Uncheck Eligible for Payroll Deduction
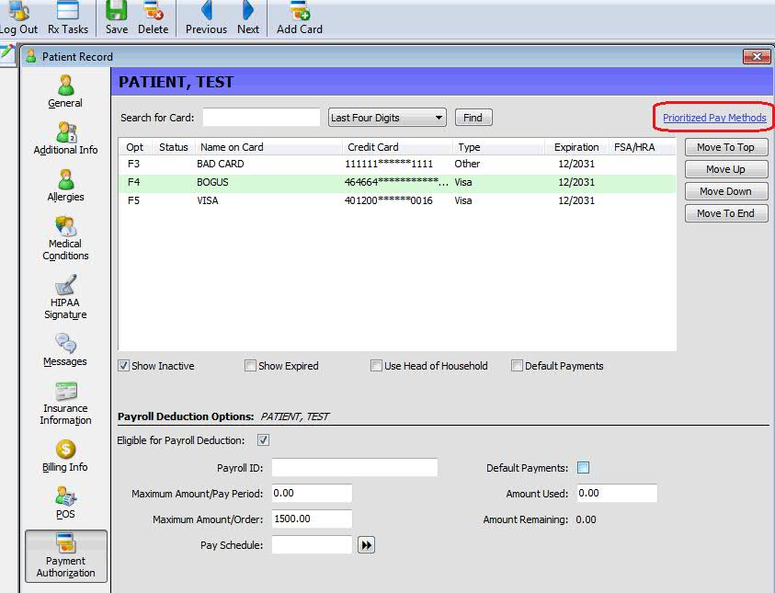Screen dimensions: 775x593 point(264,440)
